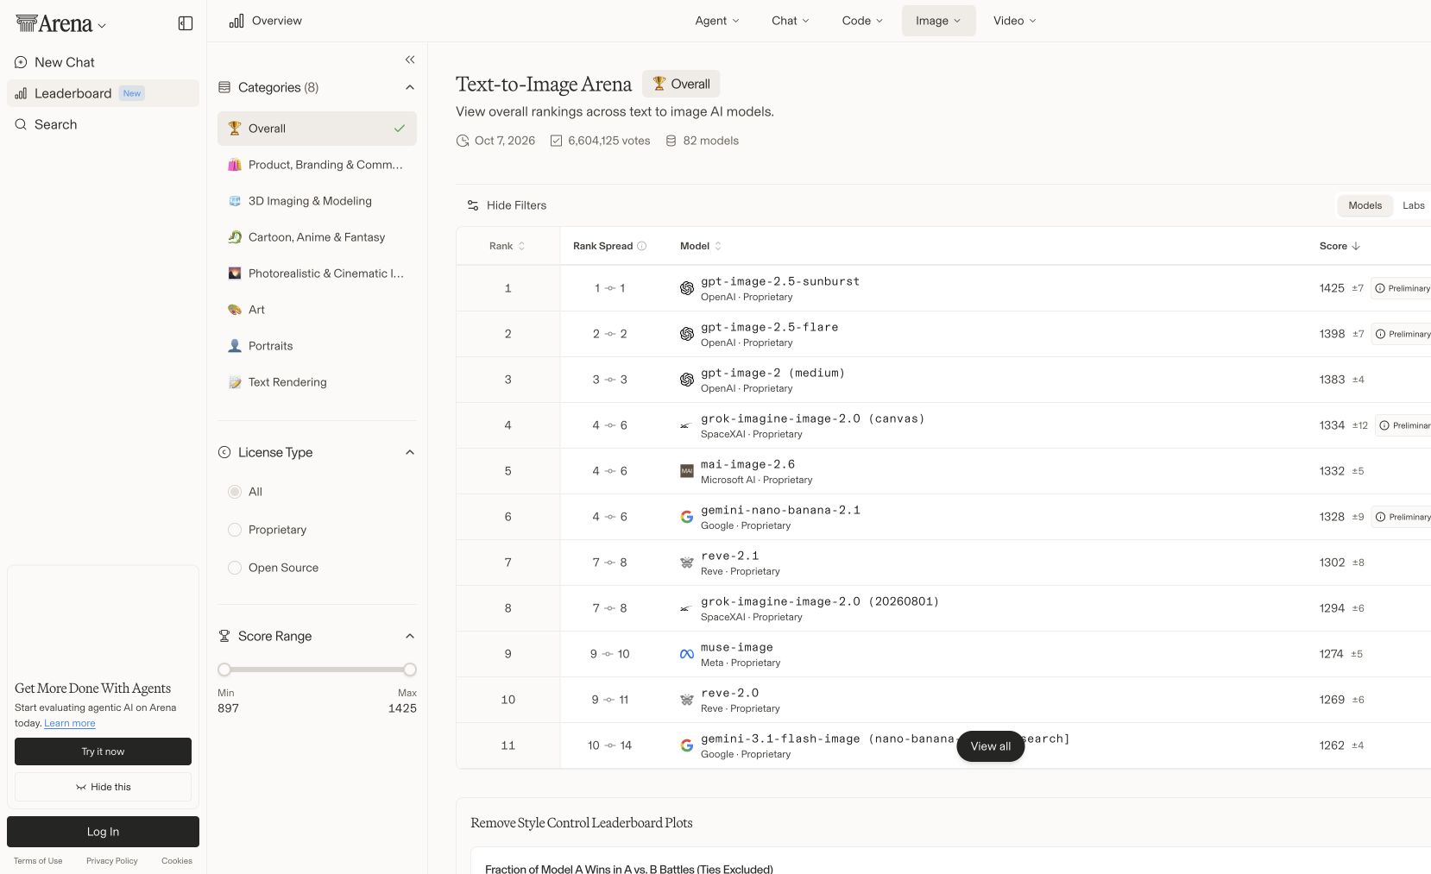The height and width of the screenshot is (874, 1431).
Task: Collapse filters panel with double chevron icon
Action: pos(410,60)
